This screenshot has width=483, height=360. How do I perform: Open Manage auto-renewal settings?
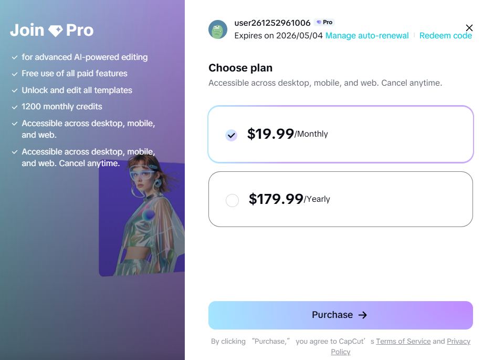click(367, 36)
